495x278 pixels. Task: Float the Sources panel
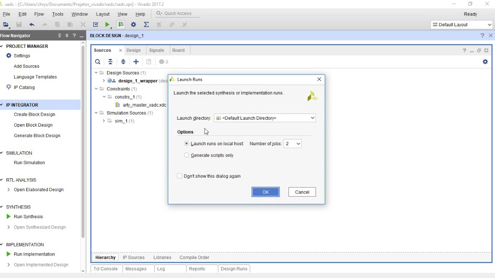point(486,50)
